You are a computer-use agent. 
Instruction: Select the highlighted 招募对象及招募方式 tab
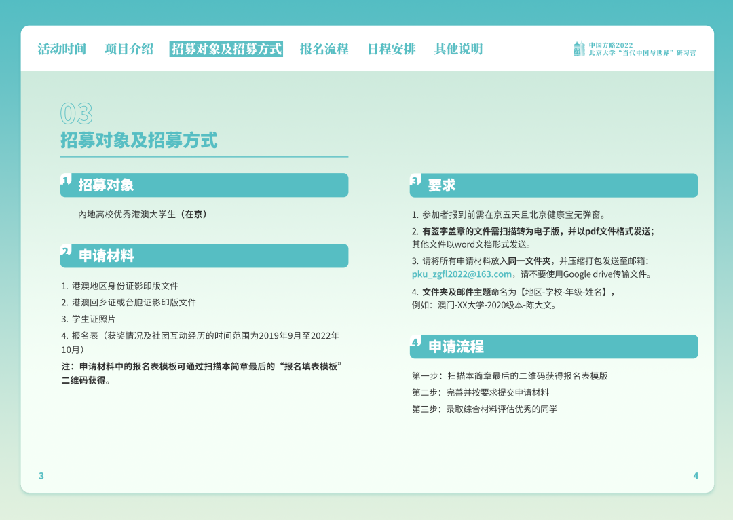pos(226,49)
